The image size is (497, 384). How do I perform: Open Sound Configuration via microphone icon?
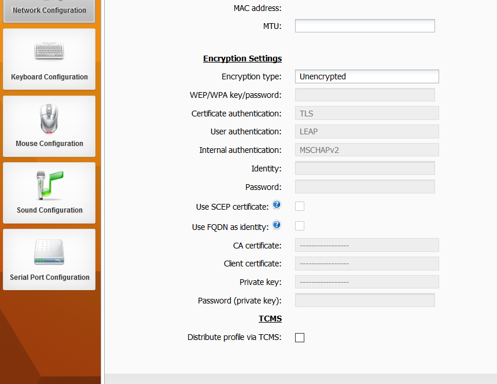coord(49,185)
